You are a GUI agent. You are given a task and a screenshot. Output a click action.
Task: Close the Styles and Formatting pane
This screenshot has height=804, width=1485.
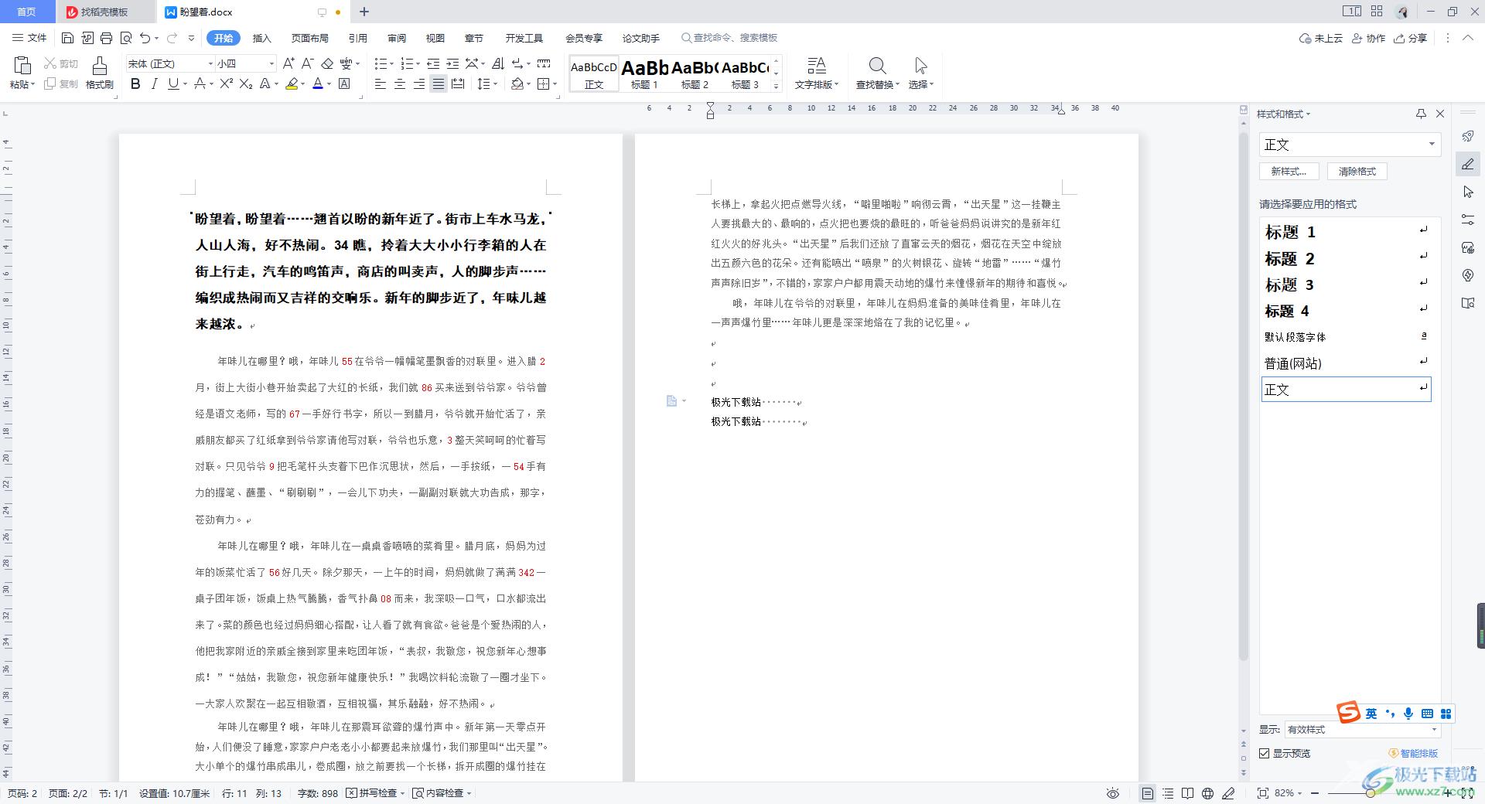[x=1440, y=114]
